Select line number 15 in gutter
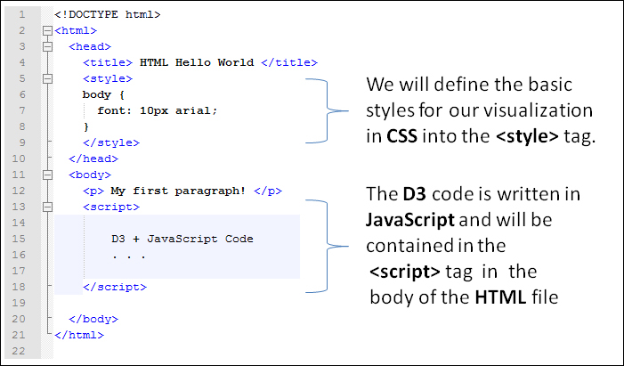The image size is (624, 366). click(x=19, y=239)
